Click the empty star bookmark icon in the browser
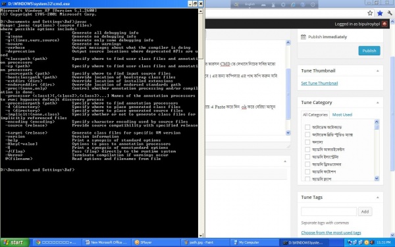 tap(370, 13)
